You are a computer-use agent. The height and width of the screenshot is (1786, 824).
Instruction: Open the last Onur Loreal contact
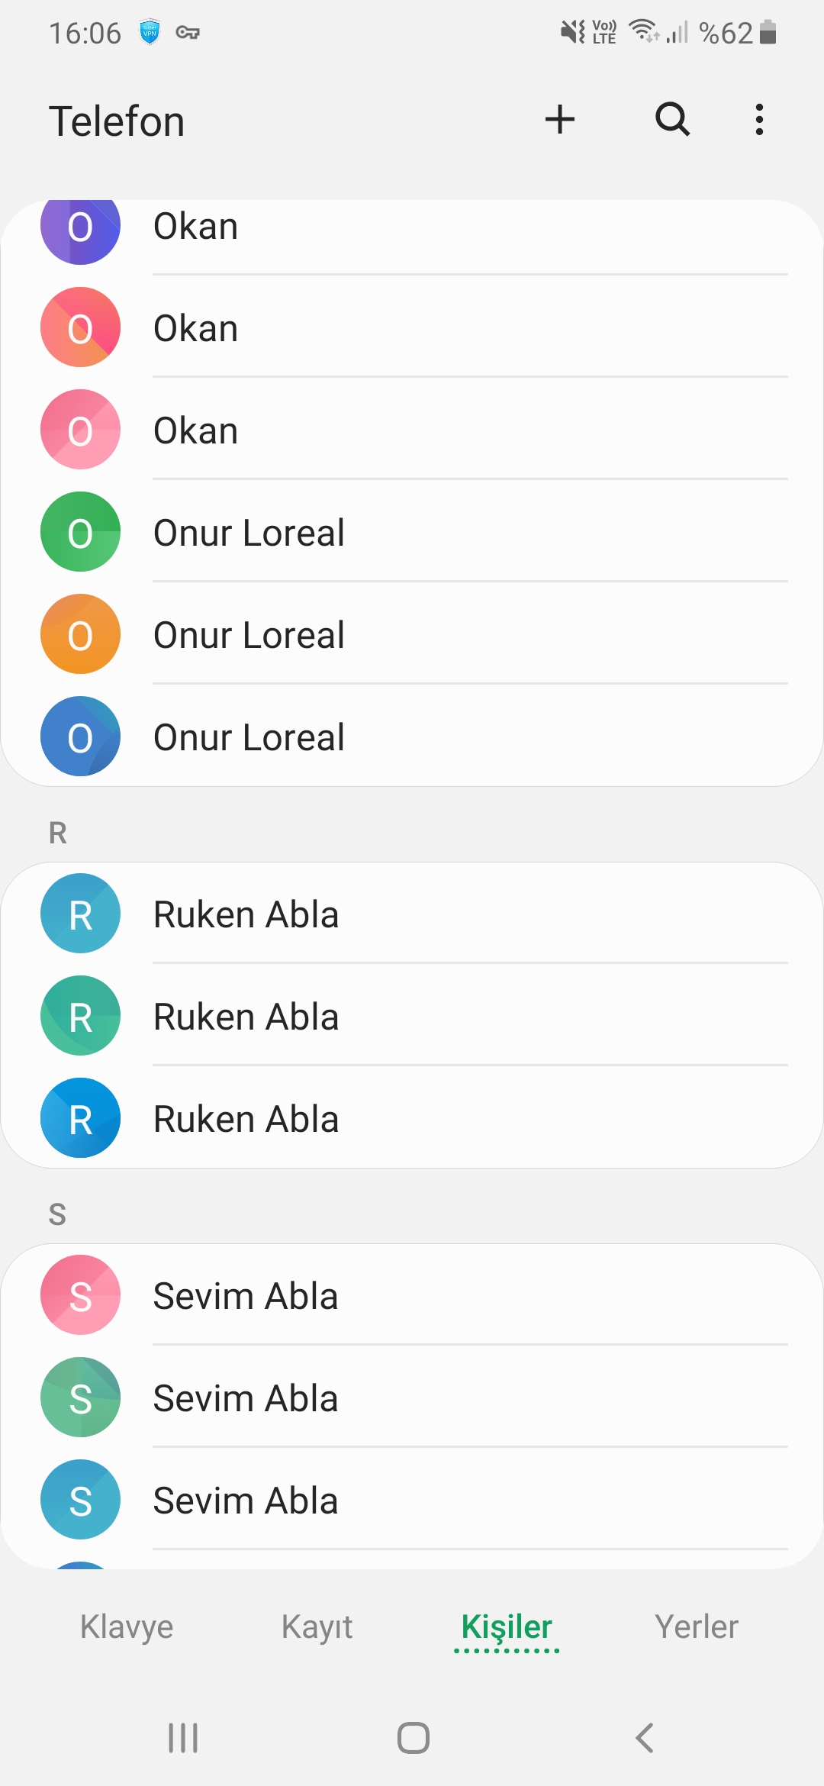pyautogui.click(x=412, y=737)
